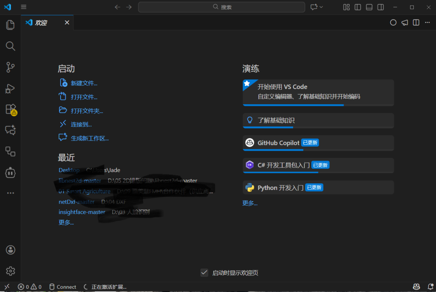Open the Chat sparkle icon in activity bar
436x292 pixels.
pos(10,130)
